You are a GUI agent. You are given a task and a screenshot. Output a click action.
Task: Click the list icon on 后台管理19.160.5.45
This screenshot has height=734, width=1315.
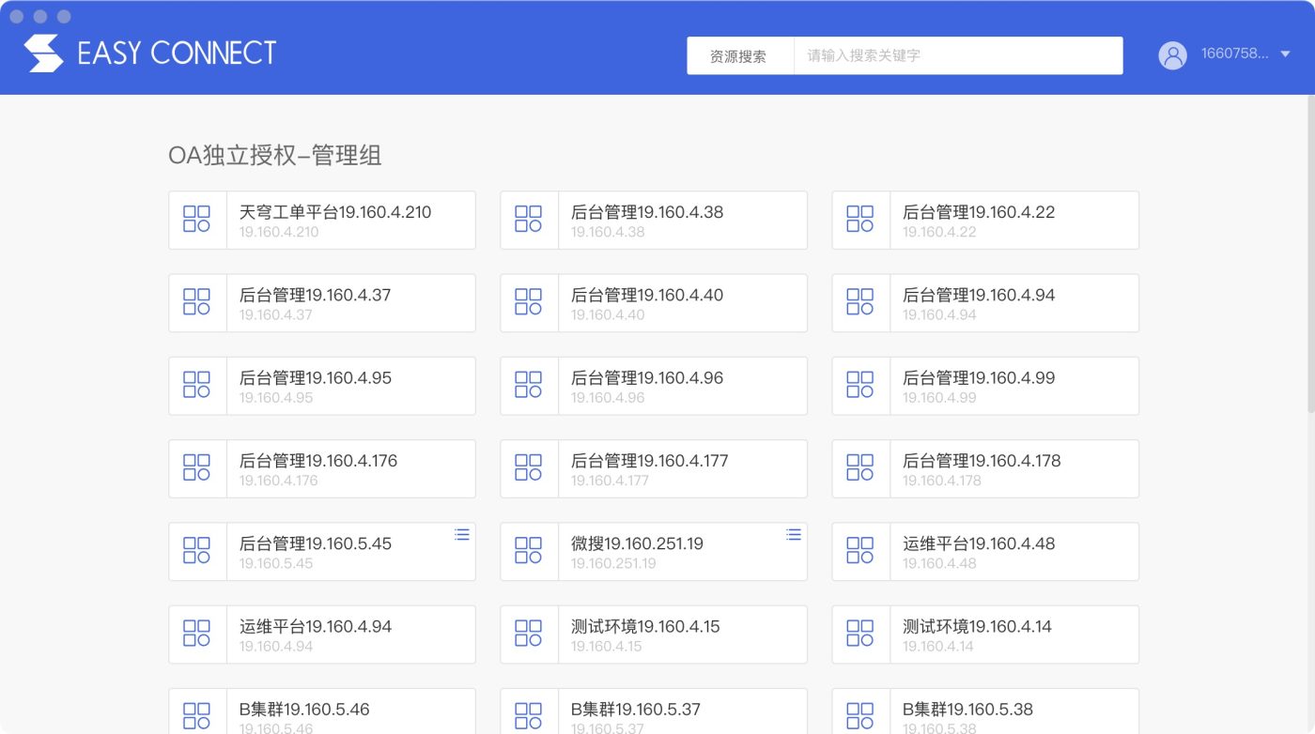(x=461, y=534)
